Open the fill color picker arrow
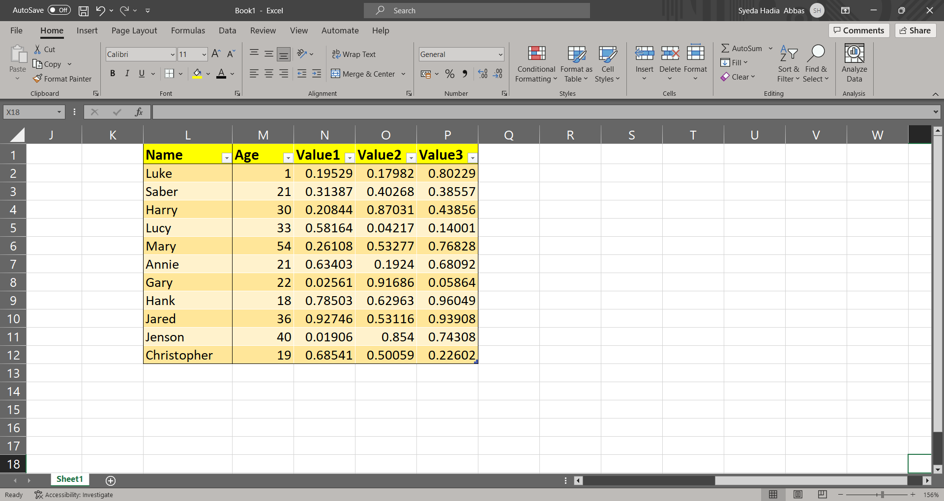 (x=207, y=74)
